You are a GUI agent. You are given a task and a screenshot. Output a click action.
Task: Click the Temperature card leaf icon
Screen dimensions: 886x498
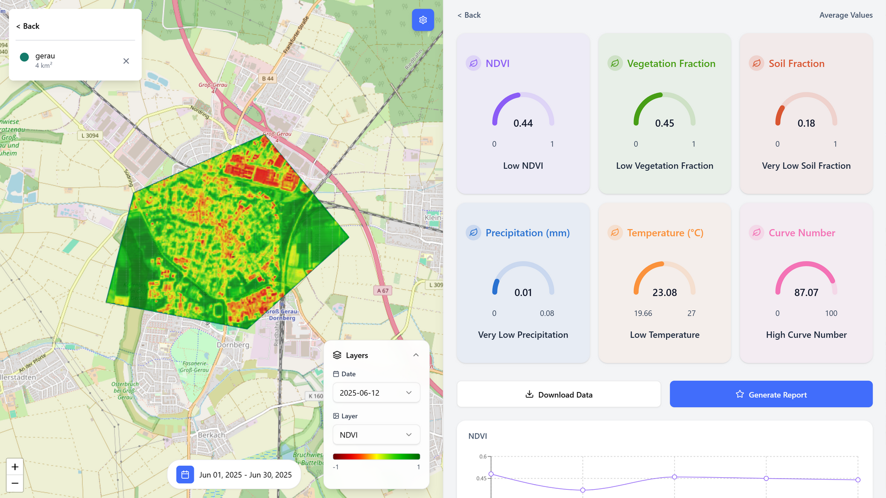click(615, 232)
